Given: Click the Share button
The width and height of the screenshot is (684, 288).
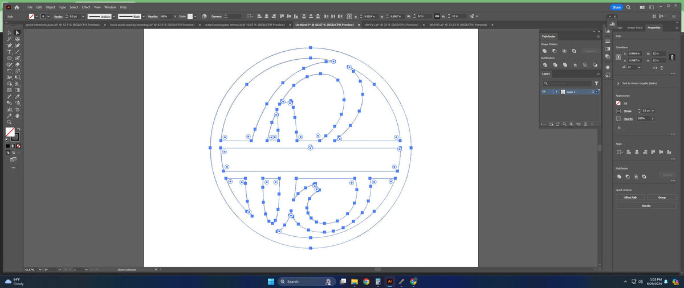Looking at the screenshot, I should 616,7.
